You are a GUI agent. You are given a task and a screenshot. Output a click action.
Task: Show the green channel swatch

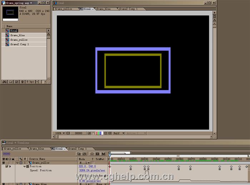[98, 133]
